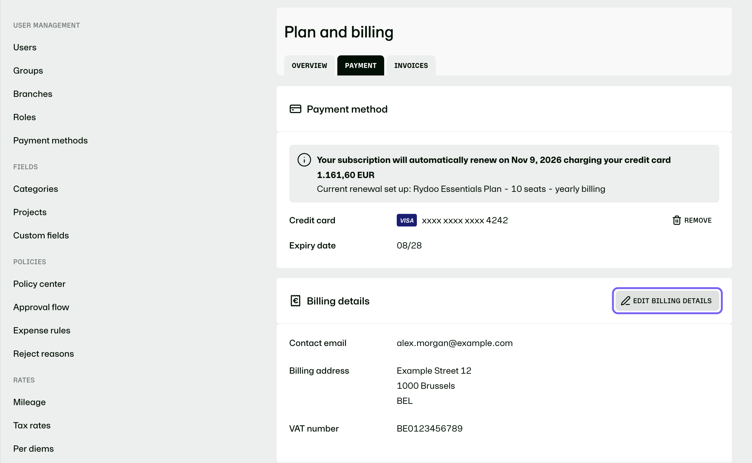
Task: Open the Invoices tab
Action: tap(411, 65)
